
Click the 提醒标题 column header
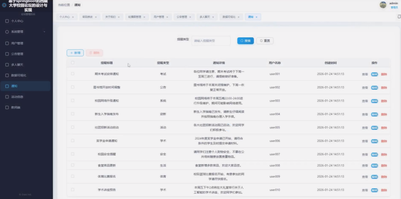107,63
